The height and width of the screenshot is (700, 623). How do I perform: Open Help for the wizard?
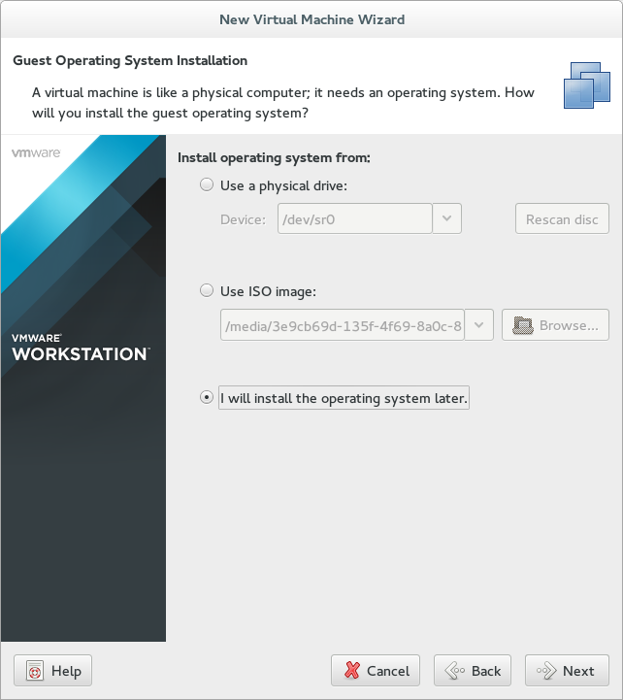click(x=52, y=671)
